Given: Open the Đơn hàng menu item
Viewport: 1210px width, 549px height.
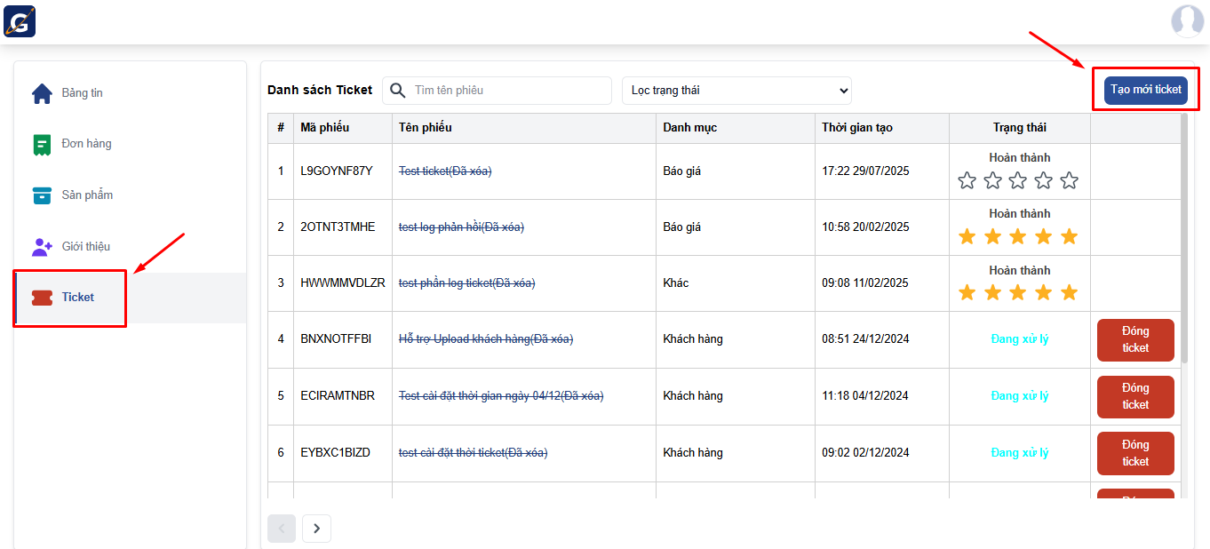Looking at the screenshot, I should click(86, 144).
